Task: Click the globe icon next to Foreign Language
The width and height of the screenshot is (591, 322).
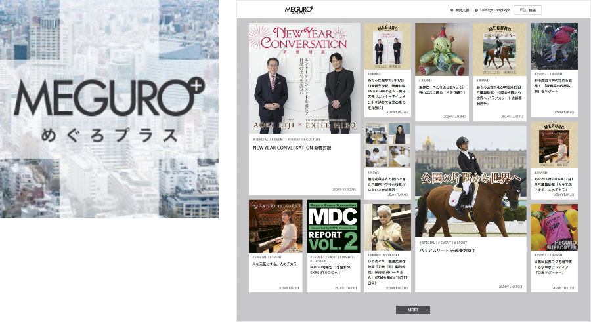Action: tap(476, 10)
